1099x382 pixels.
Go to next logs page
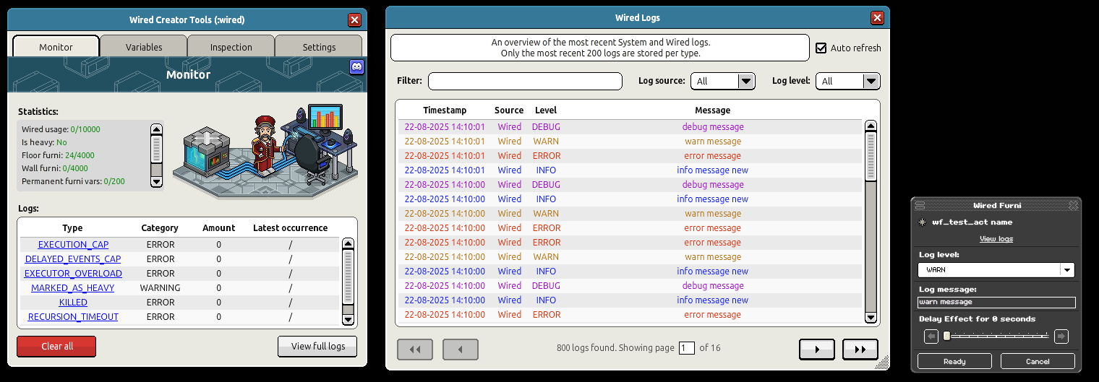(817, 350)
